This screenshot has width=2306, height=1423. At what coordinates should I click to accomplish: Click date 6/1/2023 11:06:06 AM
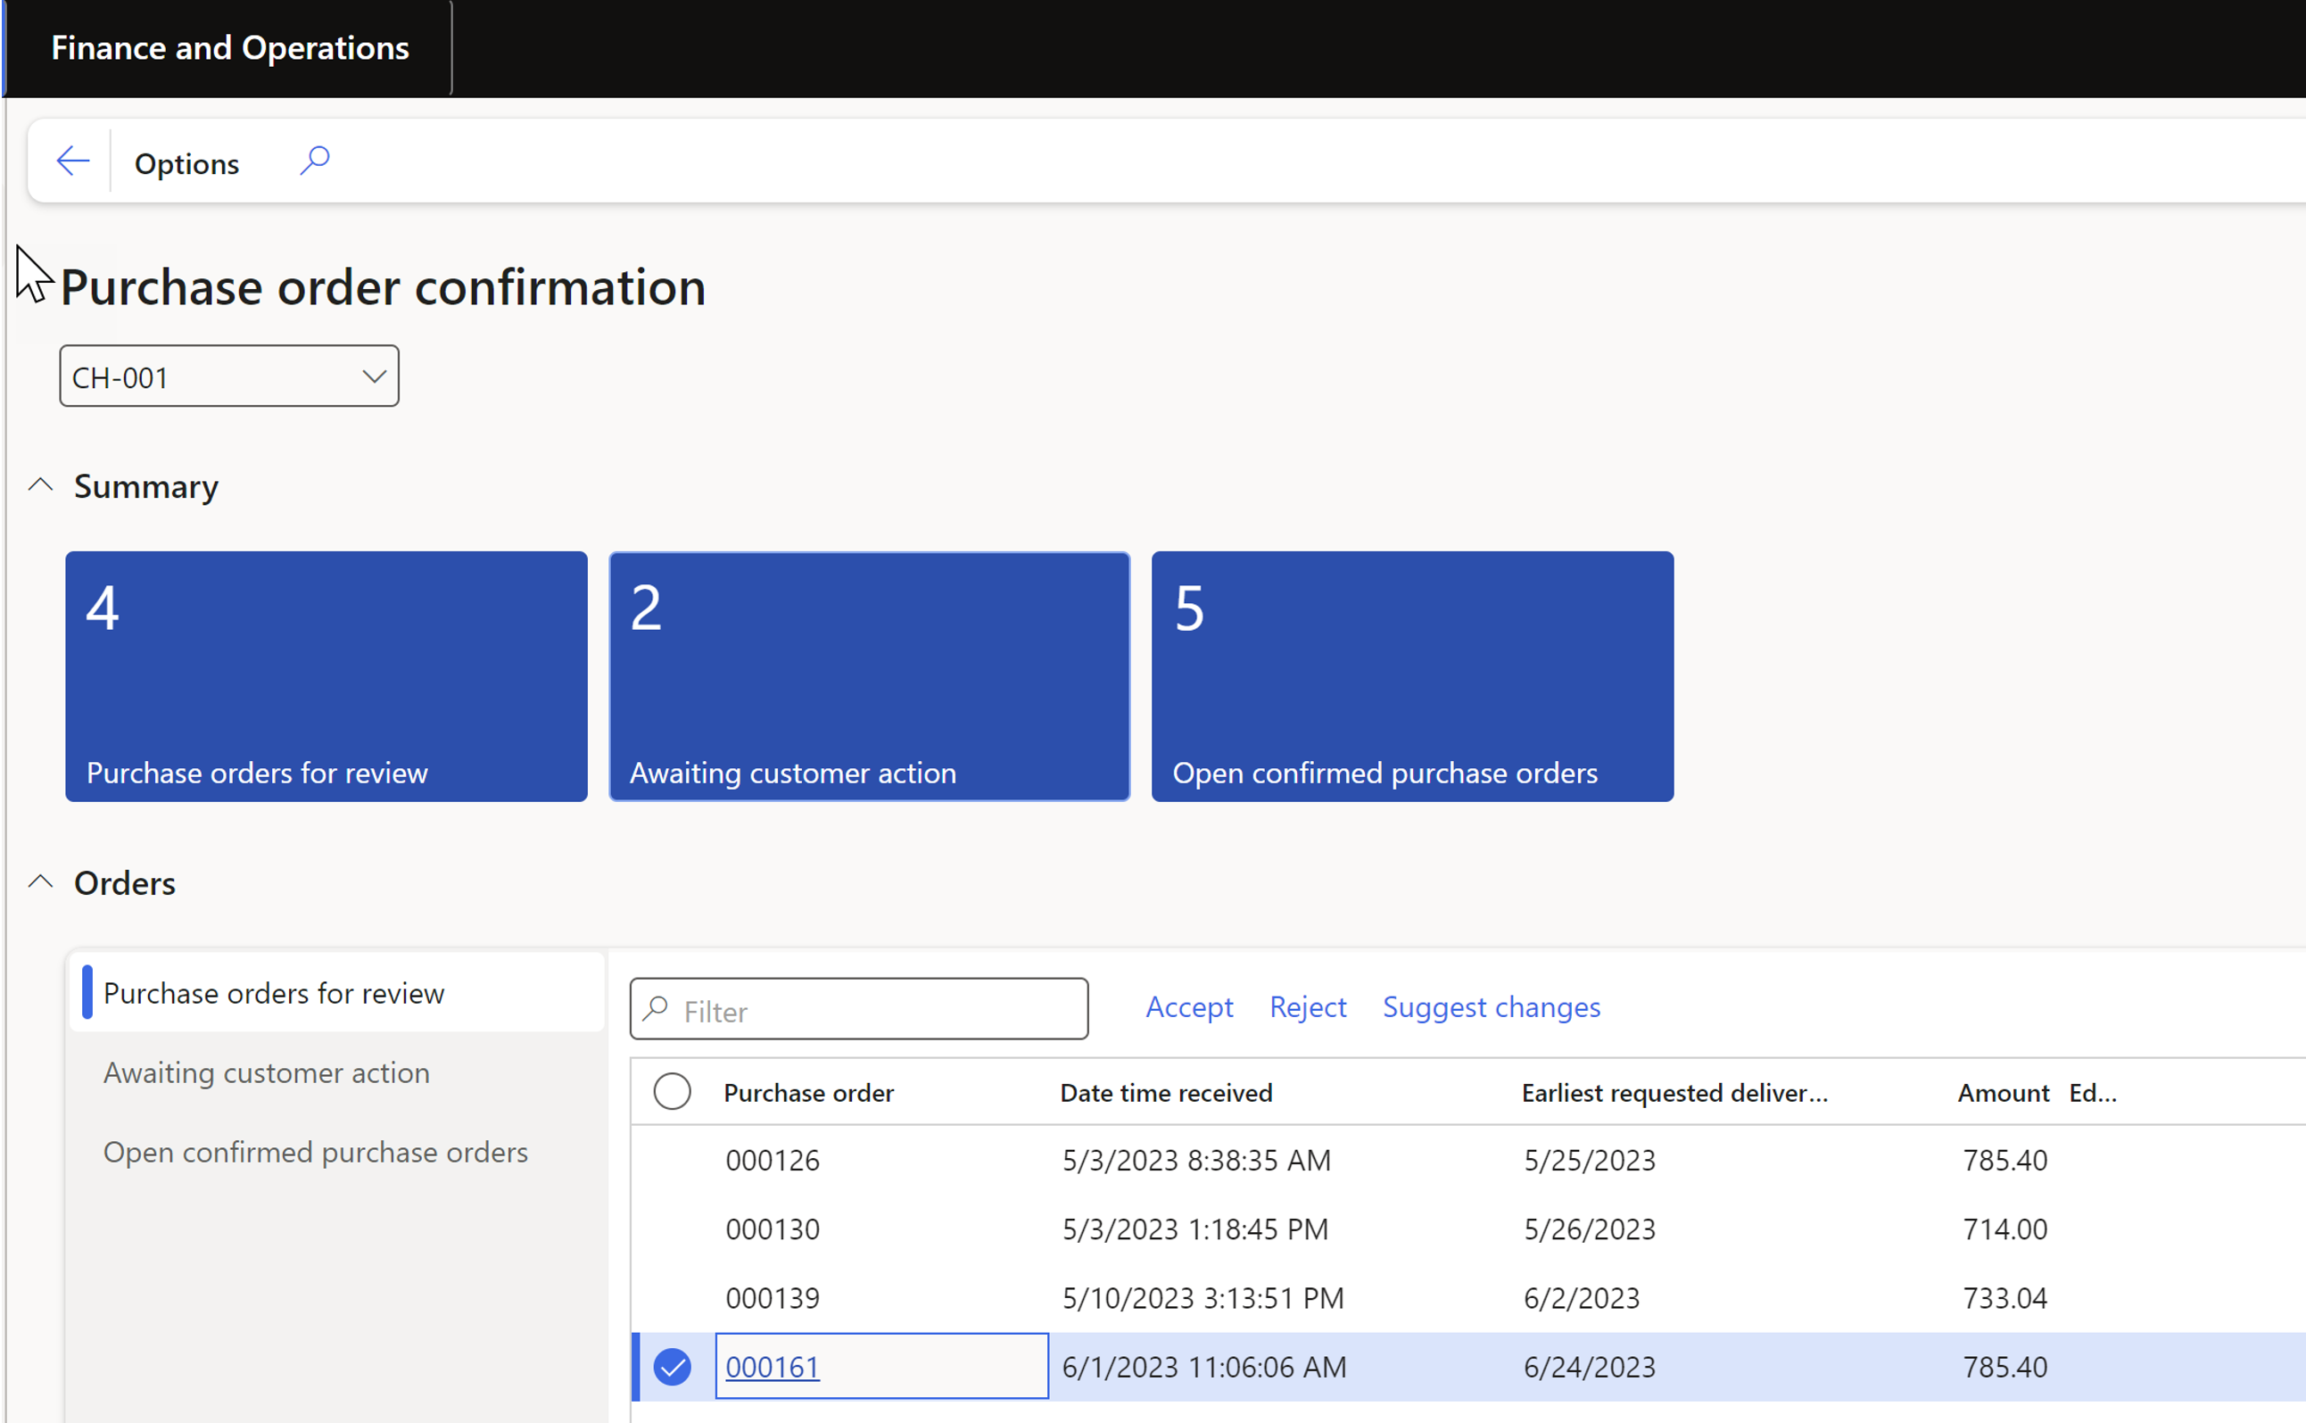1204,1367
